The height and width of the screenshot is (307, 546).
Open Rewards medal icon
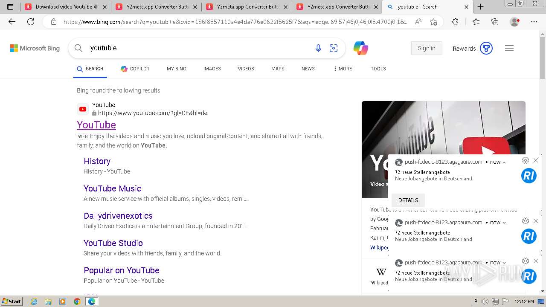[486, 48]
